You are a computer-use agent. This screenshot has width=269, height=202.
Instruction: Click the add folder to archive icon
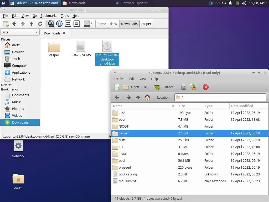[x=193, y=87]
